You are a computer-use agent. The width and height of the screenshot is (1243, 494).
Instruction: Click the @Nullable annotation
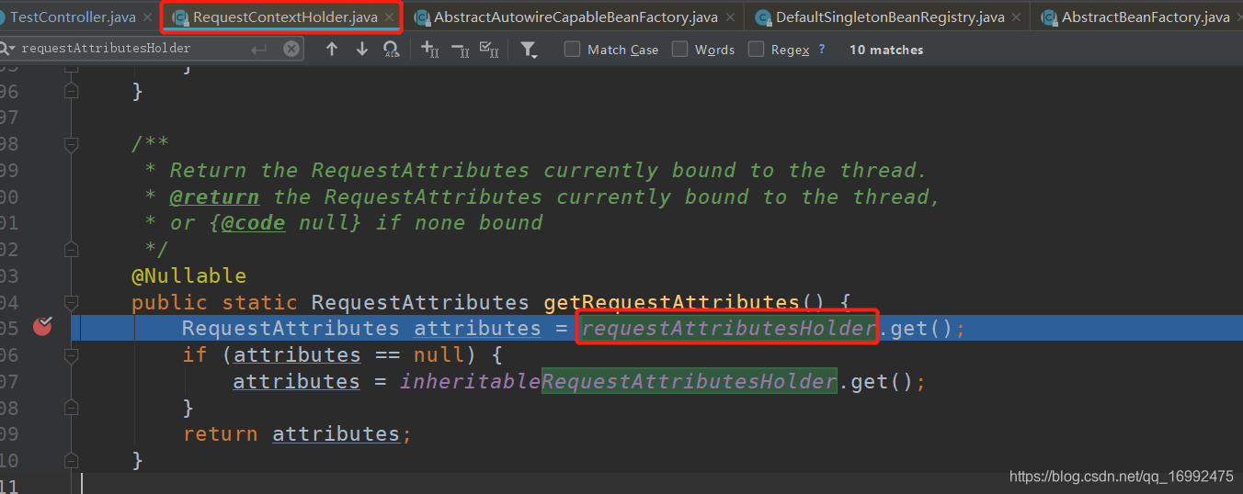tap(188, 275)
